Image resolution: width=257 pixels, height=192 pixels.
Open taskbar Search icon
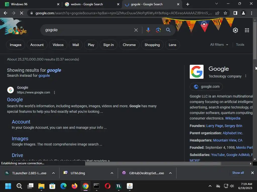click(19, 186)
